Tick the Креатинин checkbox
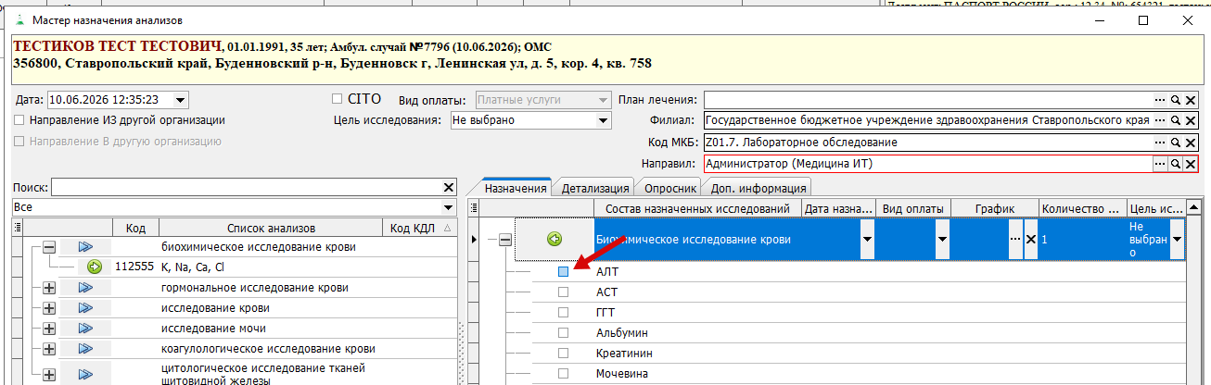The height and width of the screenshot is (385, 1211). coord(563,354)
